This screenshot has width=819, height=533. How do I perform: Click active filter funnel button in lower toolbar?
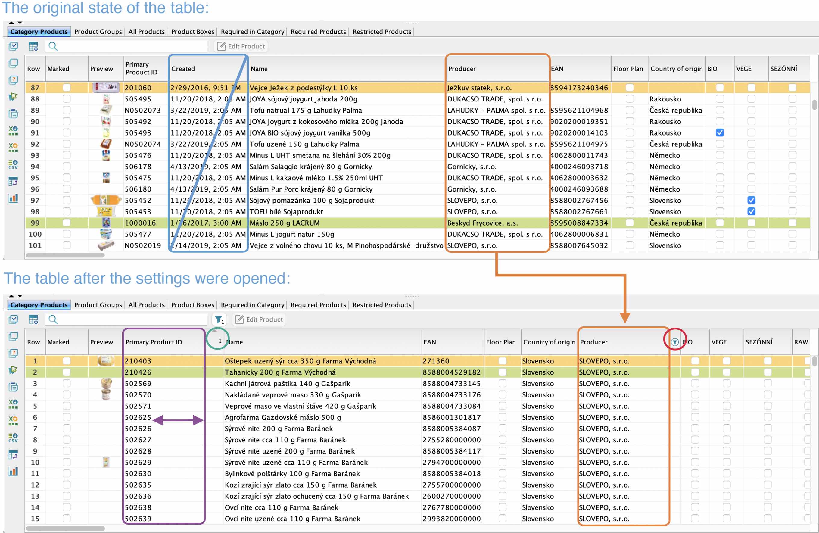click(219, 320)
